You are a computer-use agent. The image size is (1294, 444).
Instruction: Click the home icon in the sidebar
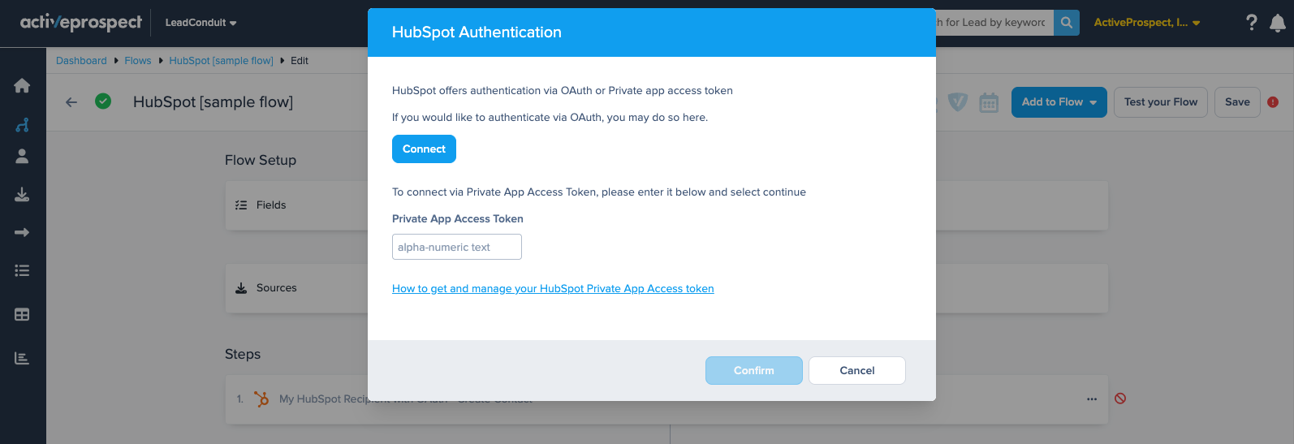pos(22,86)
